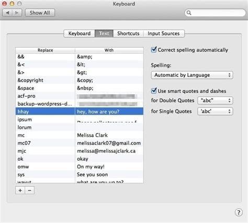The image size is (248, 223).
Task: Switch to the Keyboard tab
Action: (x=80, y=34)
